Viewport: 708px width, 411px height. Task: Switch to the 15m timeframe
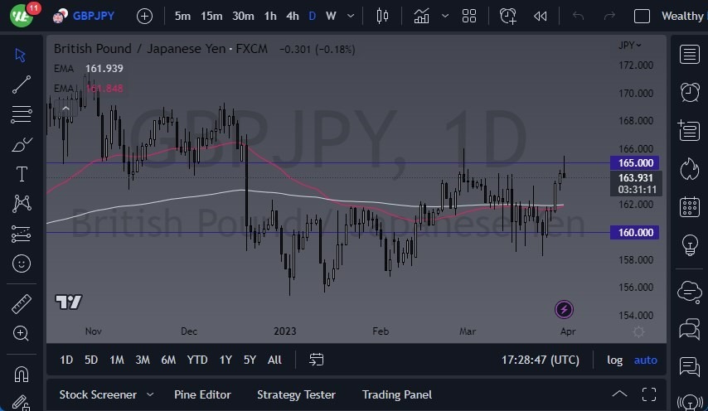click(211, 17)
